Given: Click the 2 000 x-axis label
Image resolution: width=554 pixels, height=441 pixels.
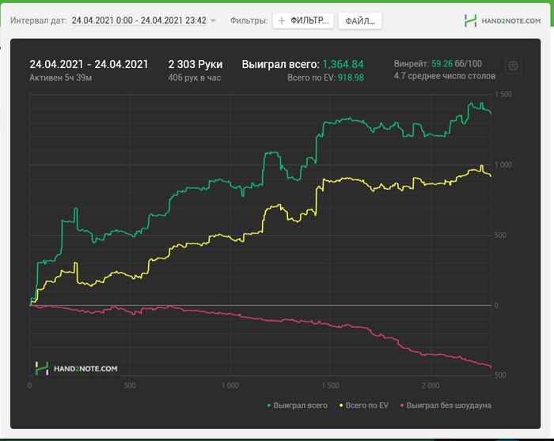Looking at the screenshot, I should point(431,386).
